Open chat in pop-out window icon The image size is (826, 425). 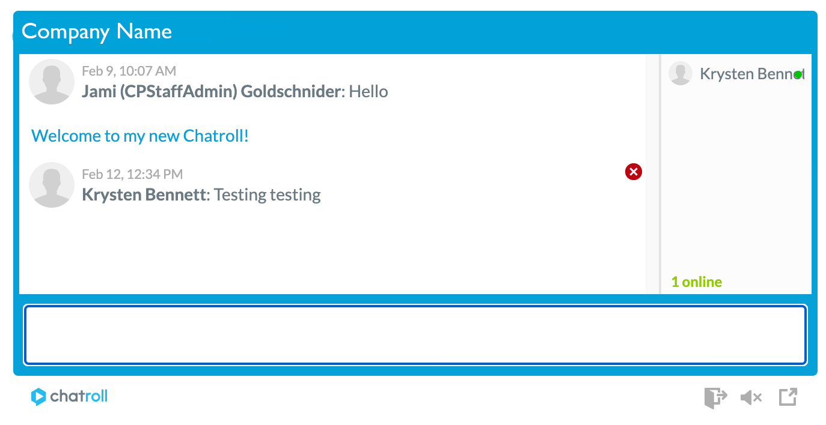[788, 397]
